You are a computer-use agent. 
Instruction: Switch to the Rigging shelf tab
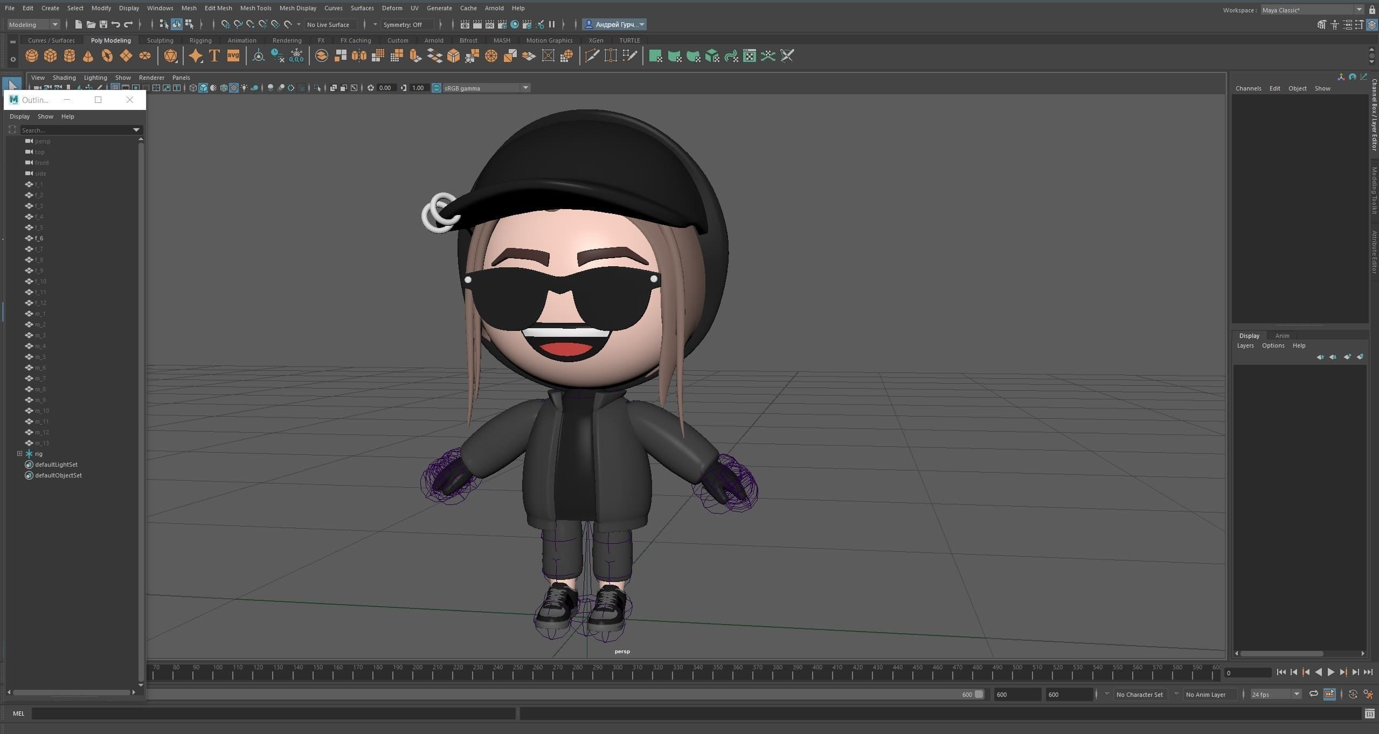[x=200, y=40]
